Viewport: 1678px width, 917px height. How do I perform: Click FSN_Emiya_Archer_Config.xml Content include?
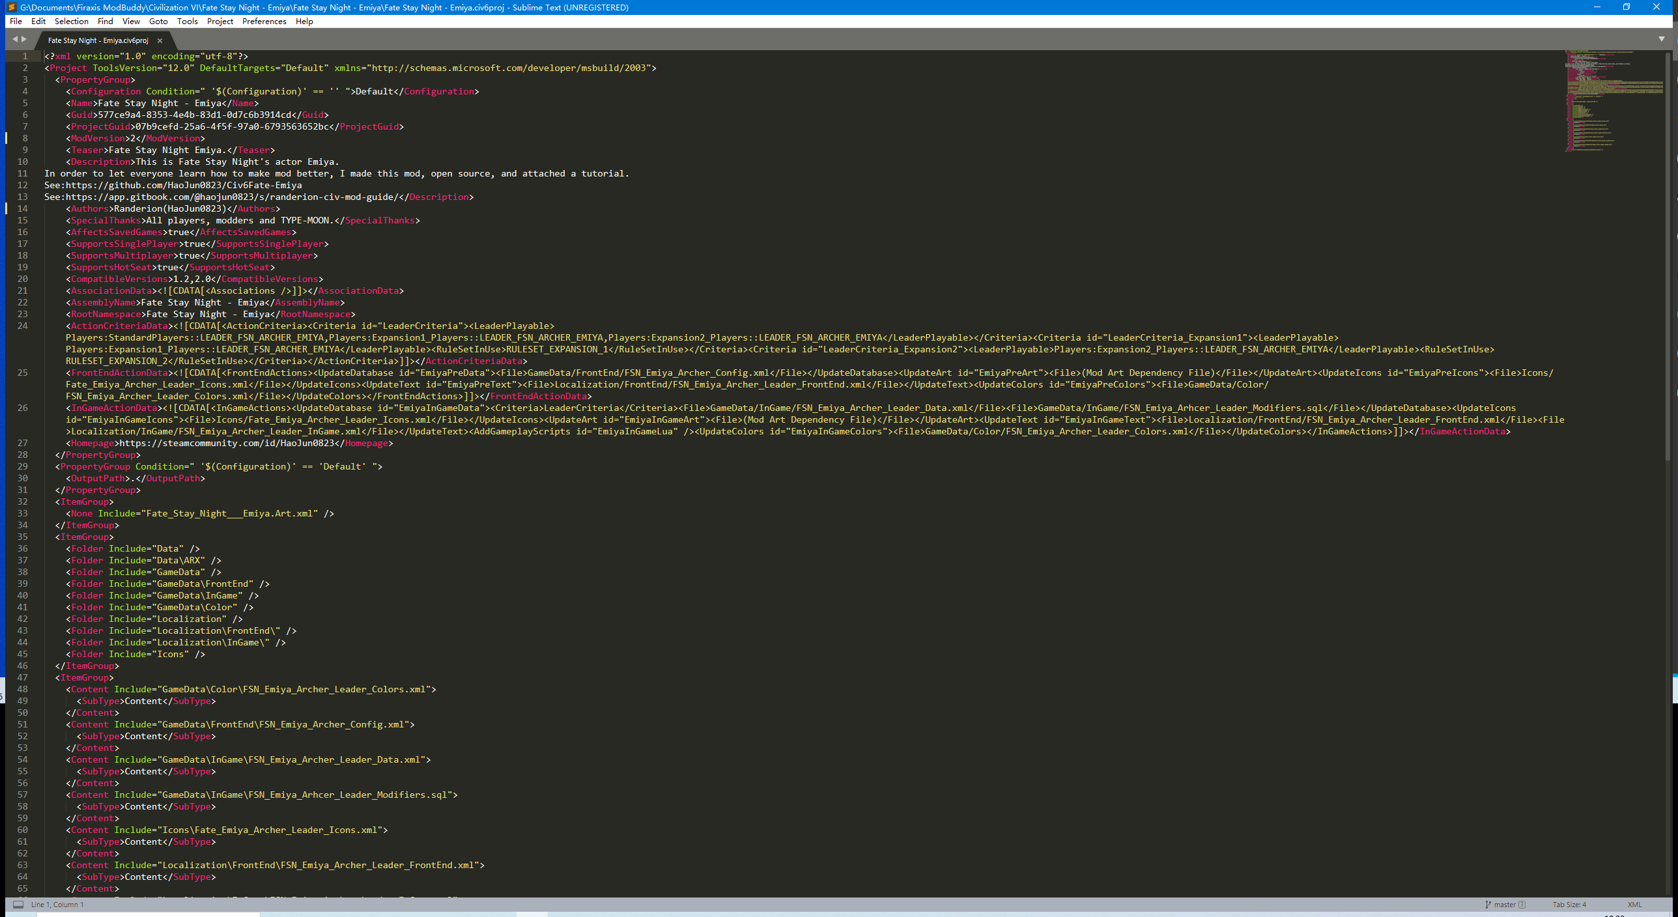(x=240, y=724)
